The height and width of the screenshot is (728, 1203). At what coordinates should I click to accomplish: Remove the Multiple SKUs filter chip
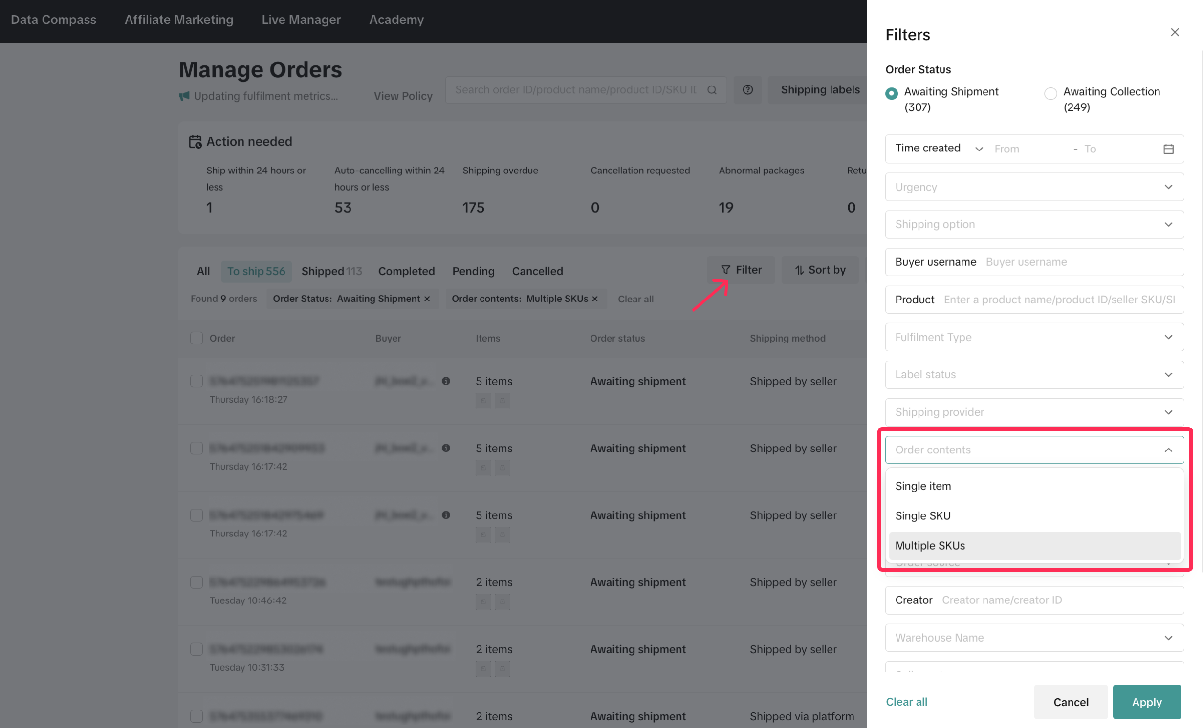(x=595, y=299)
